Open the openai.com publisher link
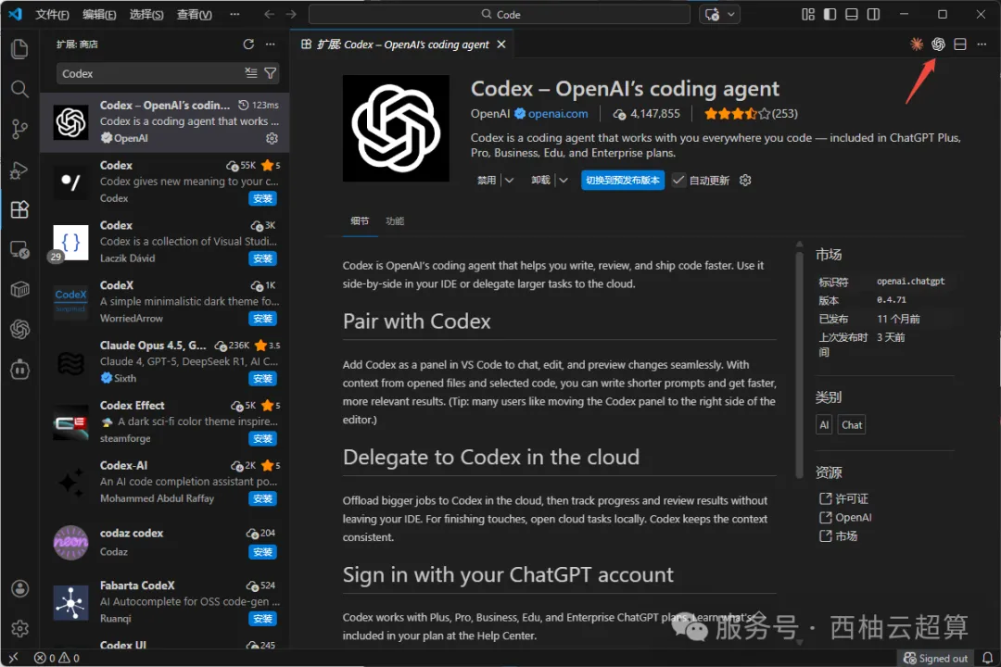 (557, 114)
